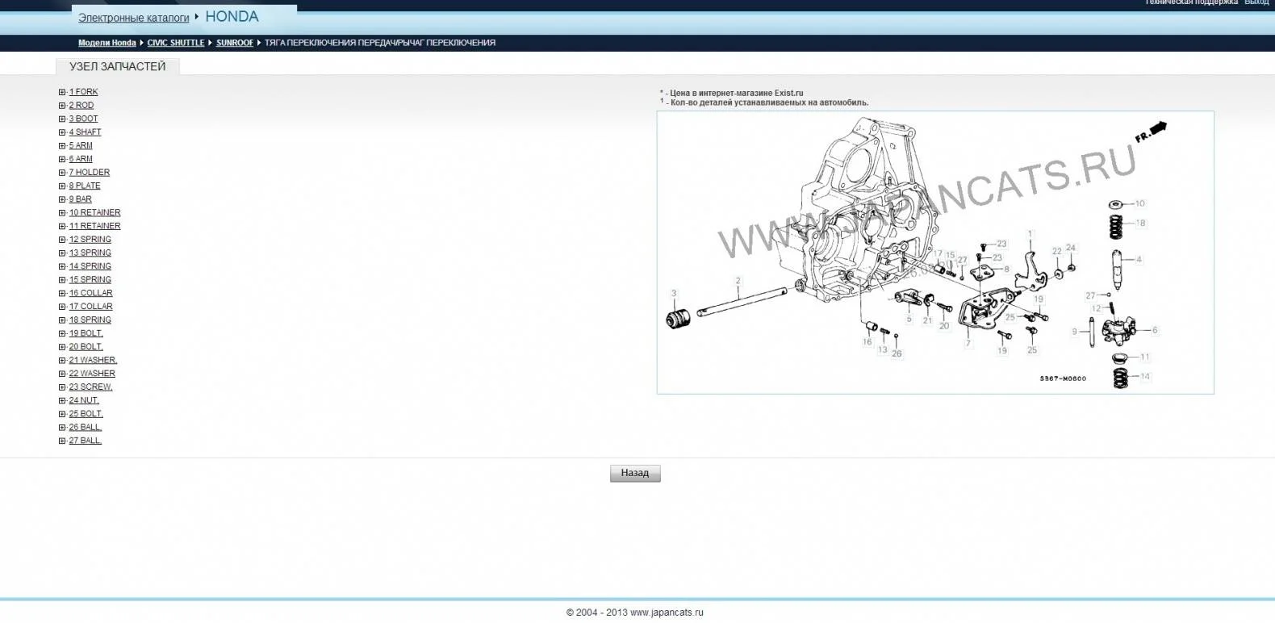Follow the '25 BOLT.' part link

[86, 414]
